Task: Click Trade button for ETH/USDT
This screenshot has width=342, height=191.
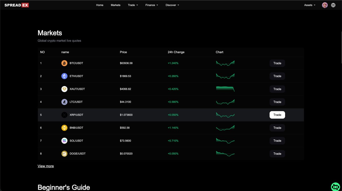Action: (277, 76)
